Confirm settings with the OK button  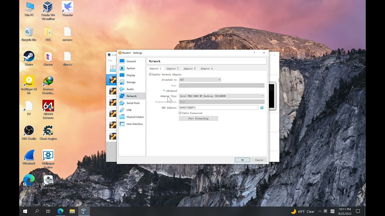click(x=242, y=160)
